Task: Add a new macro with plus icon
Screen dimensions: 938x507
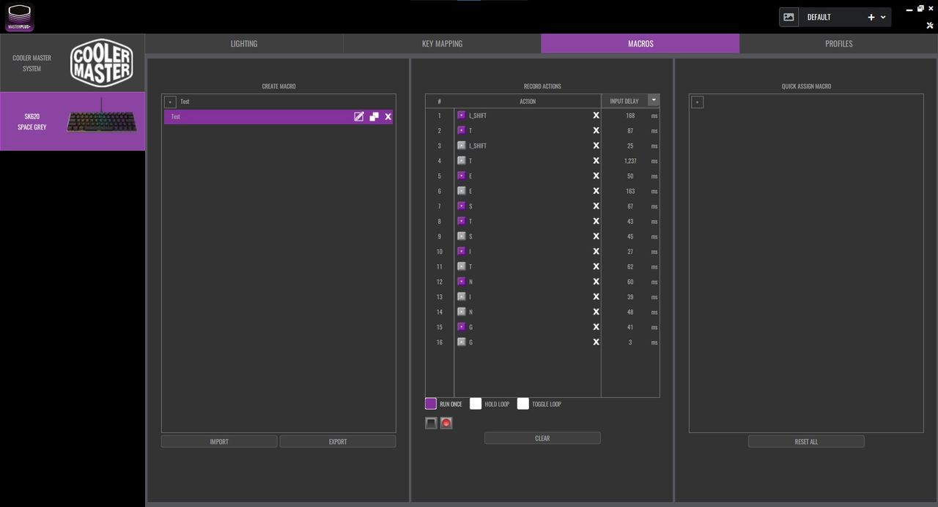Action: pyautogui.click(x=170, y=102)
